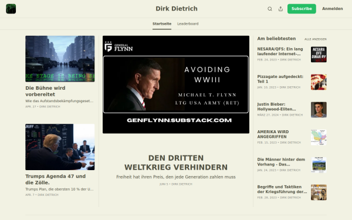352x220 pixels.
Task: Click author on the MÄRZ 27, 2024 entry
Action: tap(292, 115)
